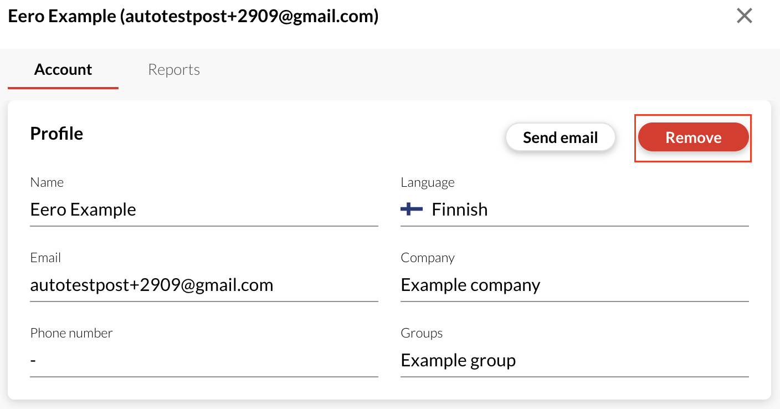780x409 pixels.
Task: Click the Profile section heading
Action: click(x=57, y=134)
